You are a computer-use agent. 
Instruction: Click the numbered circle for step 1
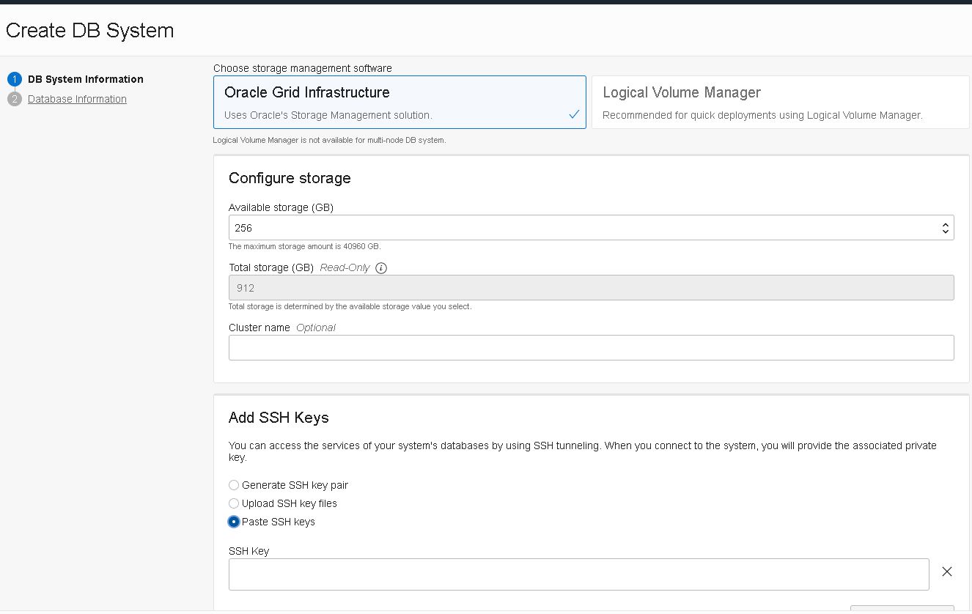click(15, 78)
